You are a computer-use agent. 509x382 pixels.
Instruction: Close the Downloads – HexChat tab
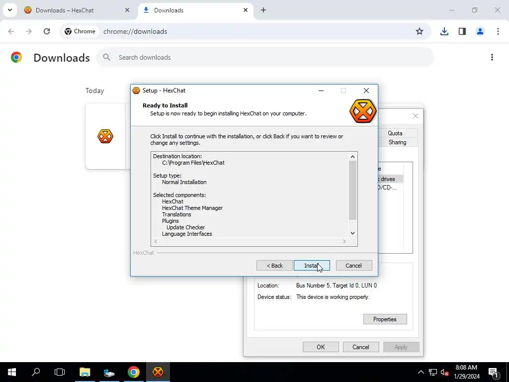click(x=127, y=10)
